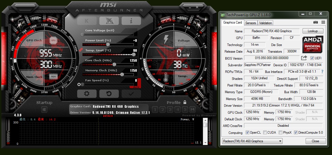The height and width of the screenshot is (155, 332).
Task: Click the Memory Clock slider handle
Action: point(122,74)
